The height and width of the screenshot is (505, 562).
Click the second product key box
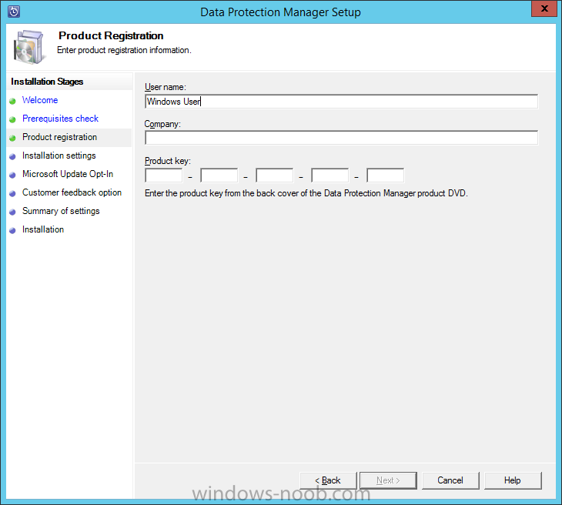pos(219,176)
